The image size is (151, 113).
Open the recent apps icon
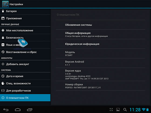(x=30, y=110)
